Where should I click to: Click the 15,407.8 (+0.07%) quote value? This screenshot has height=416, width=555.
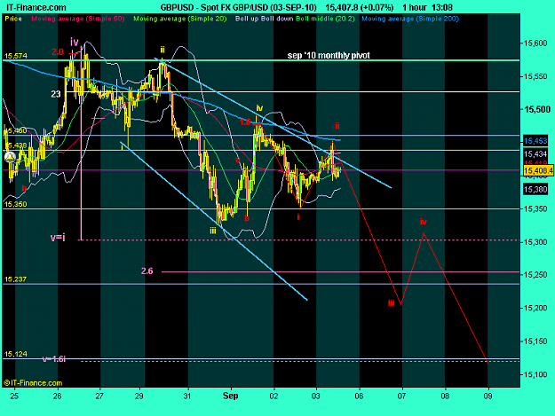pyautogui.click(x=359, y=7)
